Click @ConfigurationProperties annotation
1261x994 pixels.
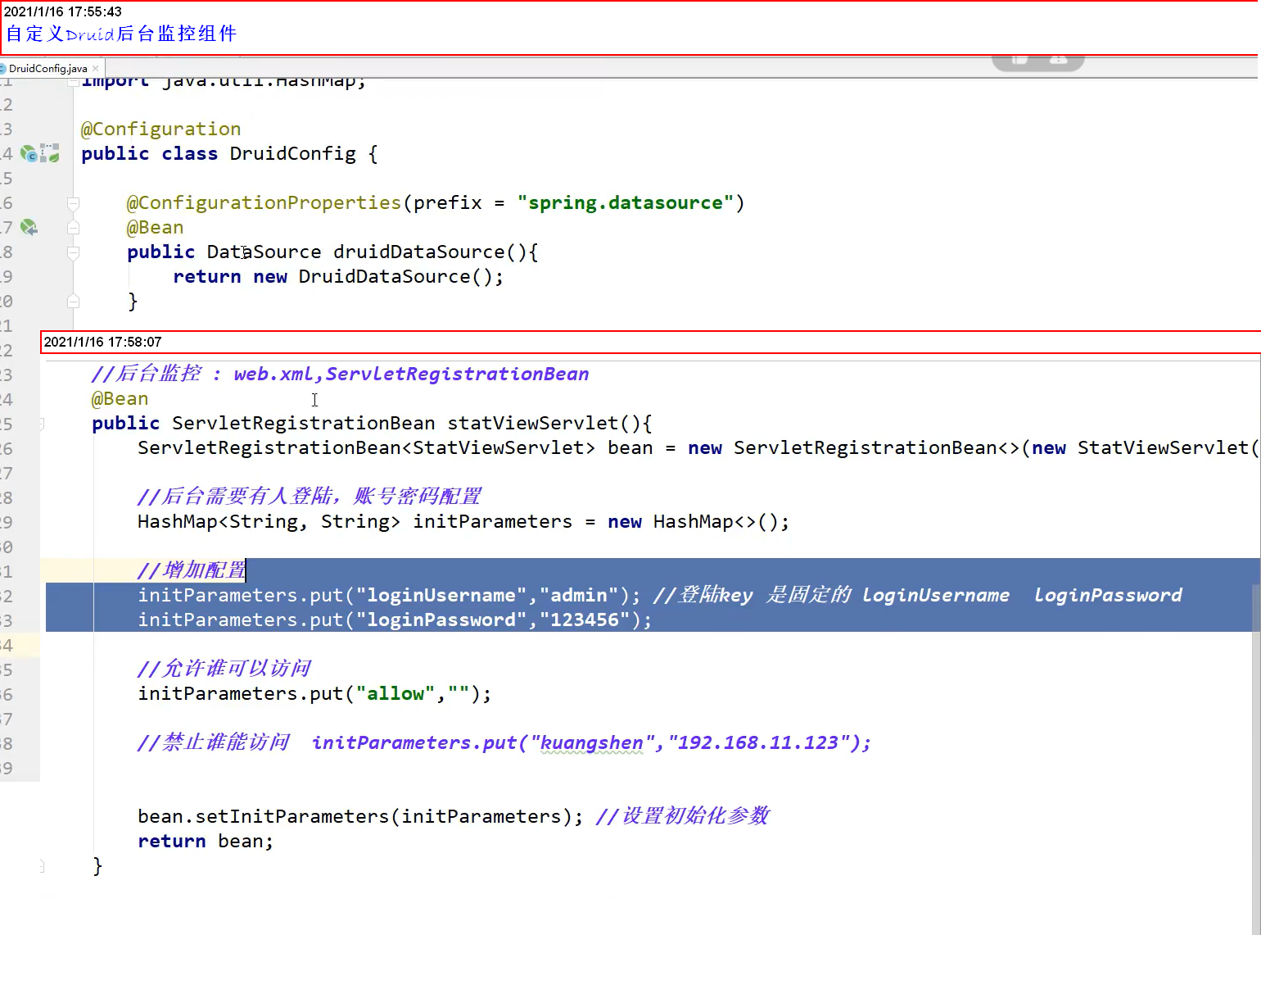pos(264,202)
